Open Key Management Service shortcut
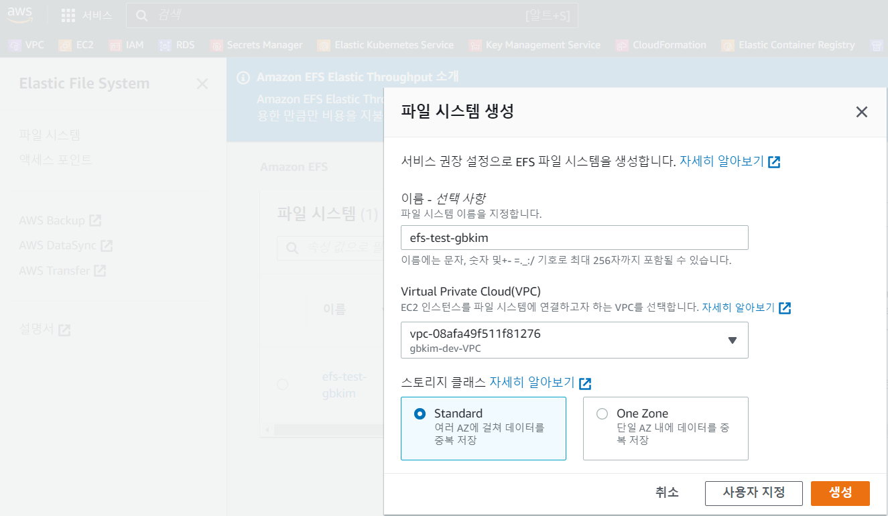Viewport: 888px width, 516px height. [535, 45]
